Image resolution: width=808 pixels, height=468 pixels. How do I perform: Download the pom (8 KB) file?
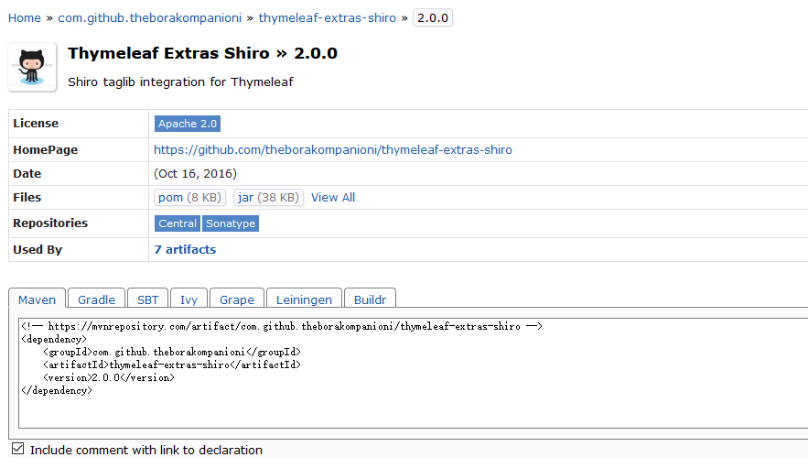coord(189,198)
